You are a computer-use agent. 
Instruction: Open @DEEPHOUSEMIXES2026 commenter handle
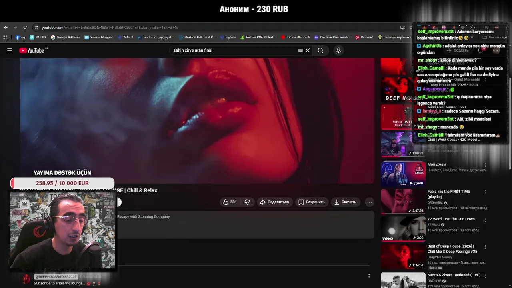(56, 277)
